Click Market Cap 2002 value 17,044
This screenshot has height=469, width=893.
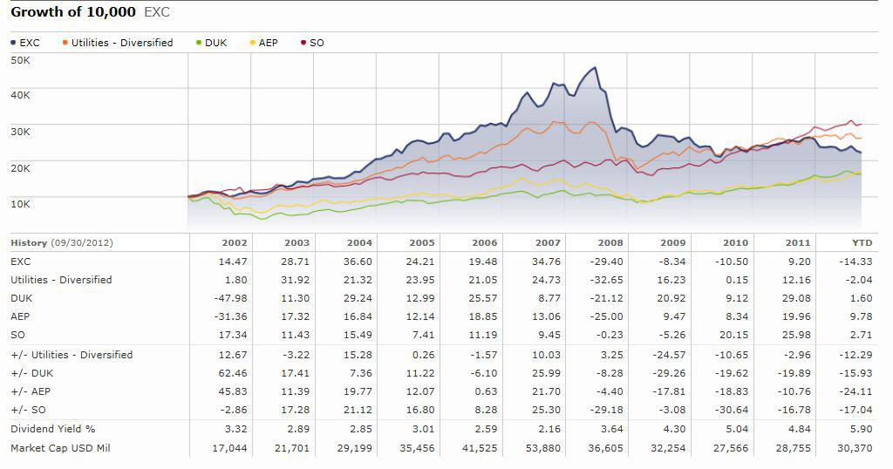tap(229, 448)
